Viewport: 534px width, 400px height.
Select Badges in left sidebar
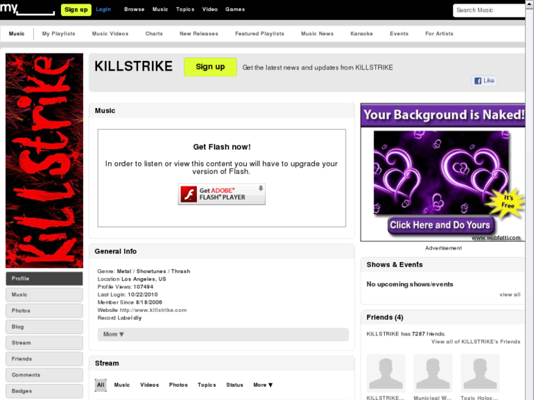[x=44, y=390]
